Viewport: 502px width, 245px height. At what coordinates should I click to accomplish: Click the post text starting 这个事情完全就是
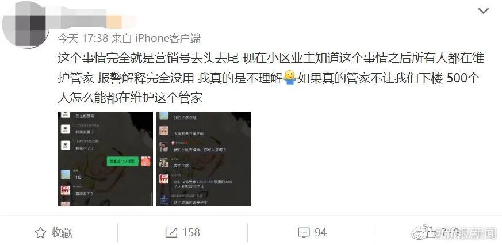tap(271, 78)
